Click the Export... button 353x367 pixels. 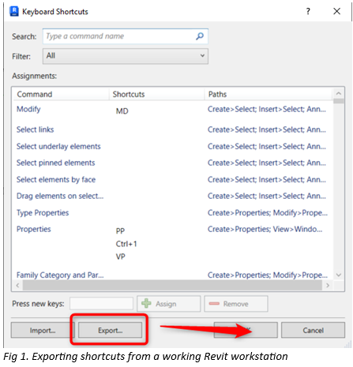click(110, 330)
